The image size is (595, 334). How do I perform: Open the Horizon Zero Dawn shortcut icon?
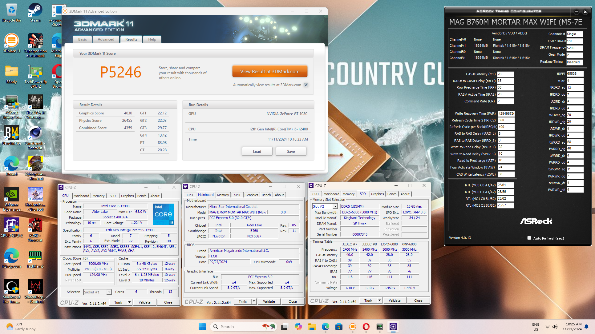pyautogui.click(x=35, y=199)
